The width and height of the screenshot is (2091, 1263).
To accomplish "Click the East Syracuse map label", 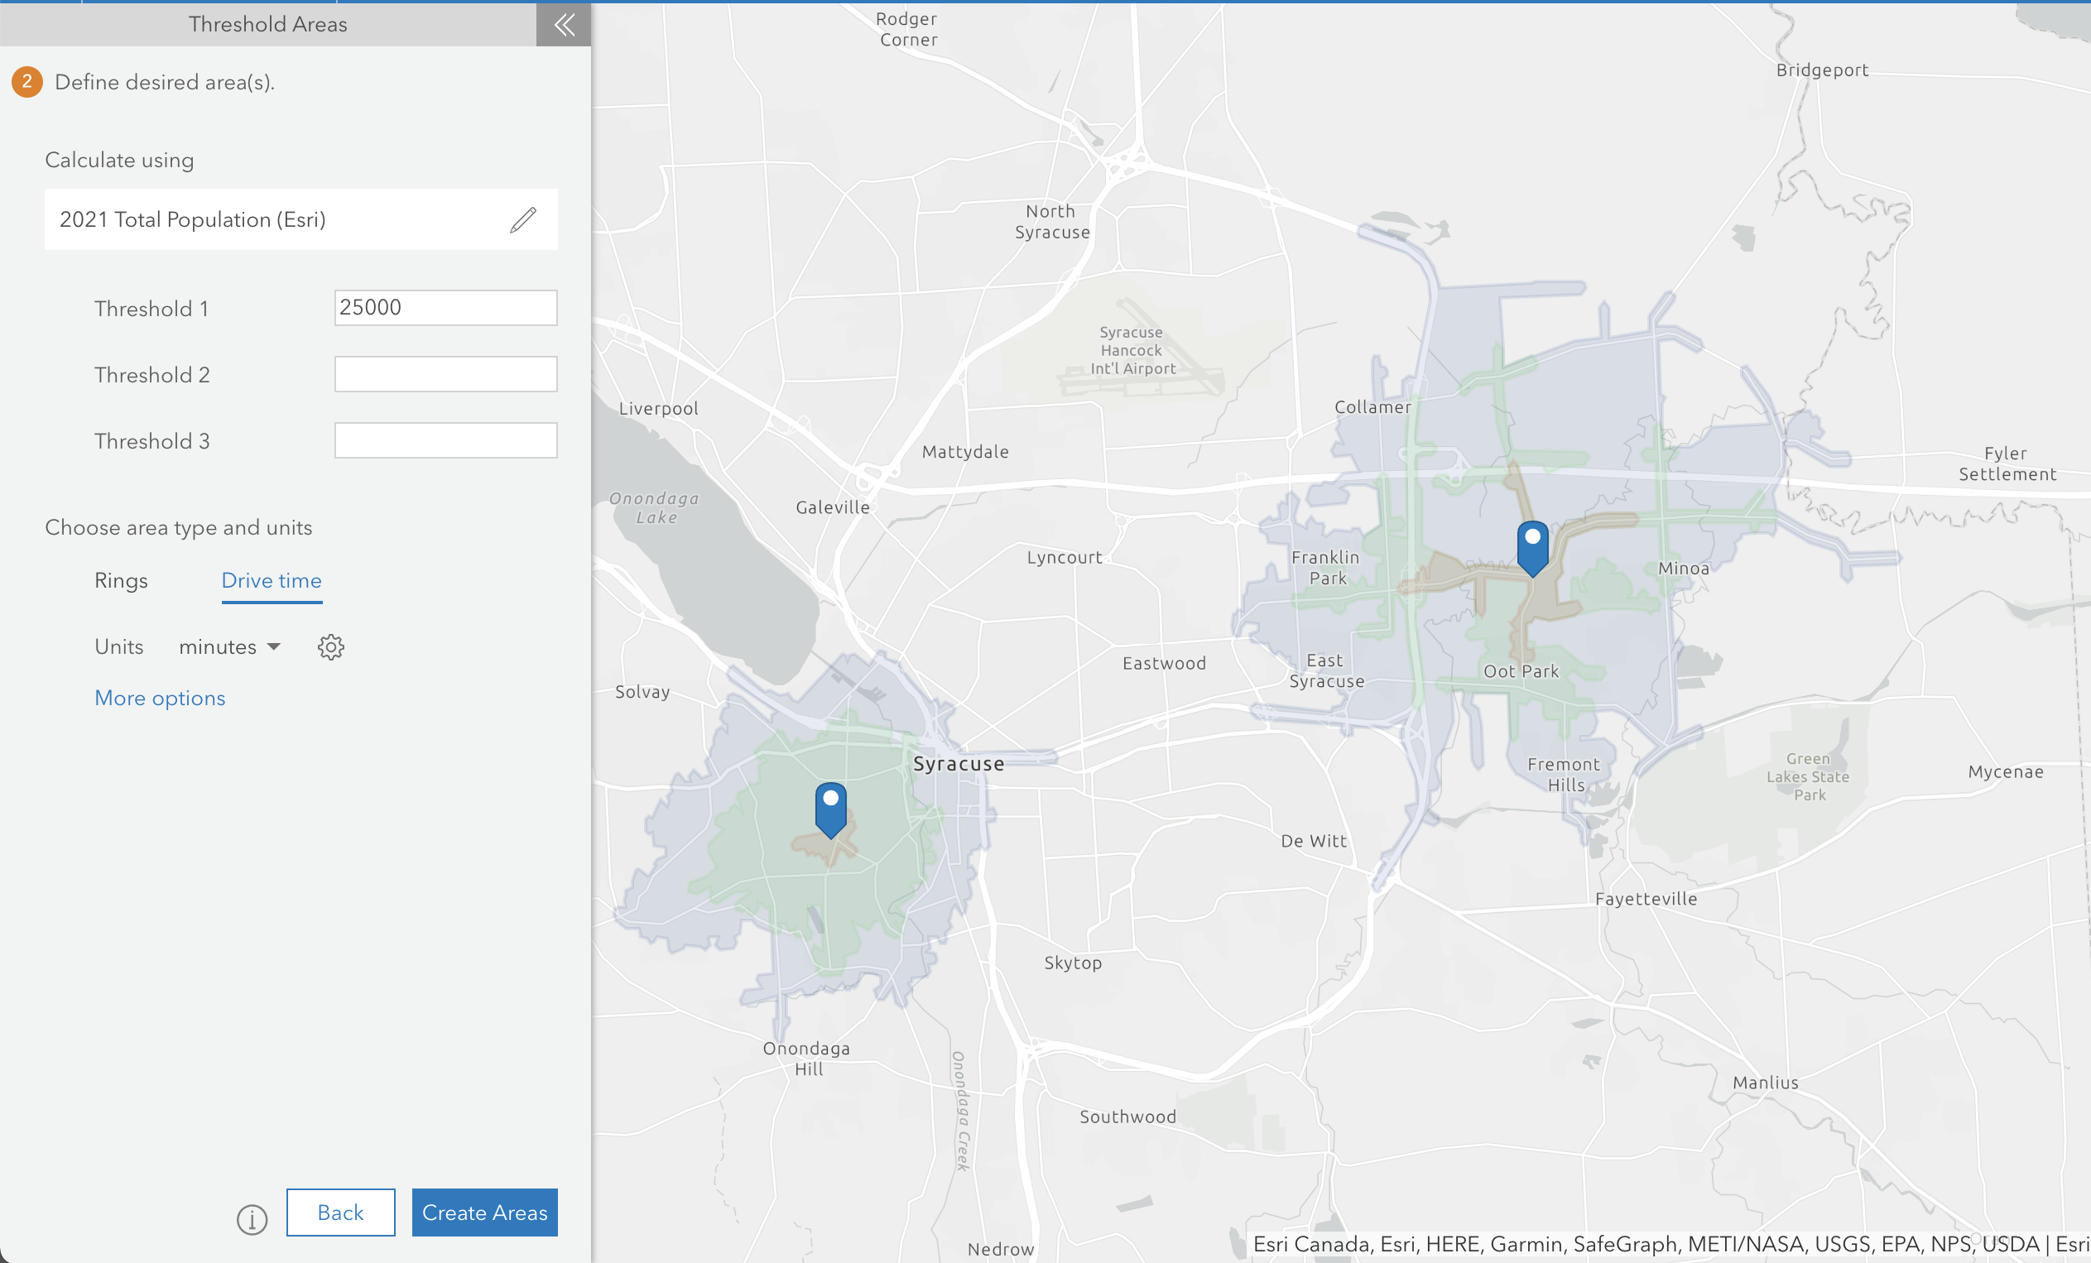I will click(1326, 670).
